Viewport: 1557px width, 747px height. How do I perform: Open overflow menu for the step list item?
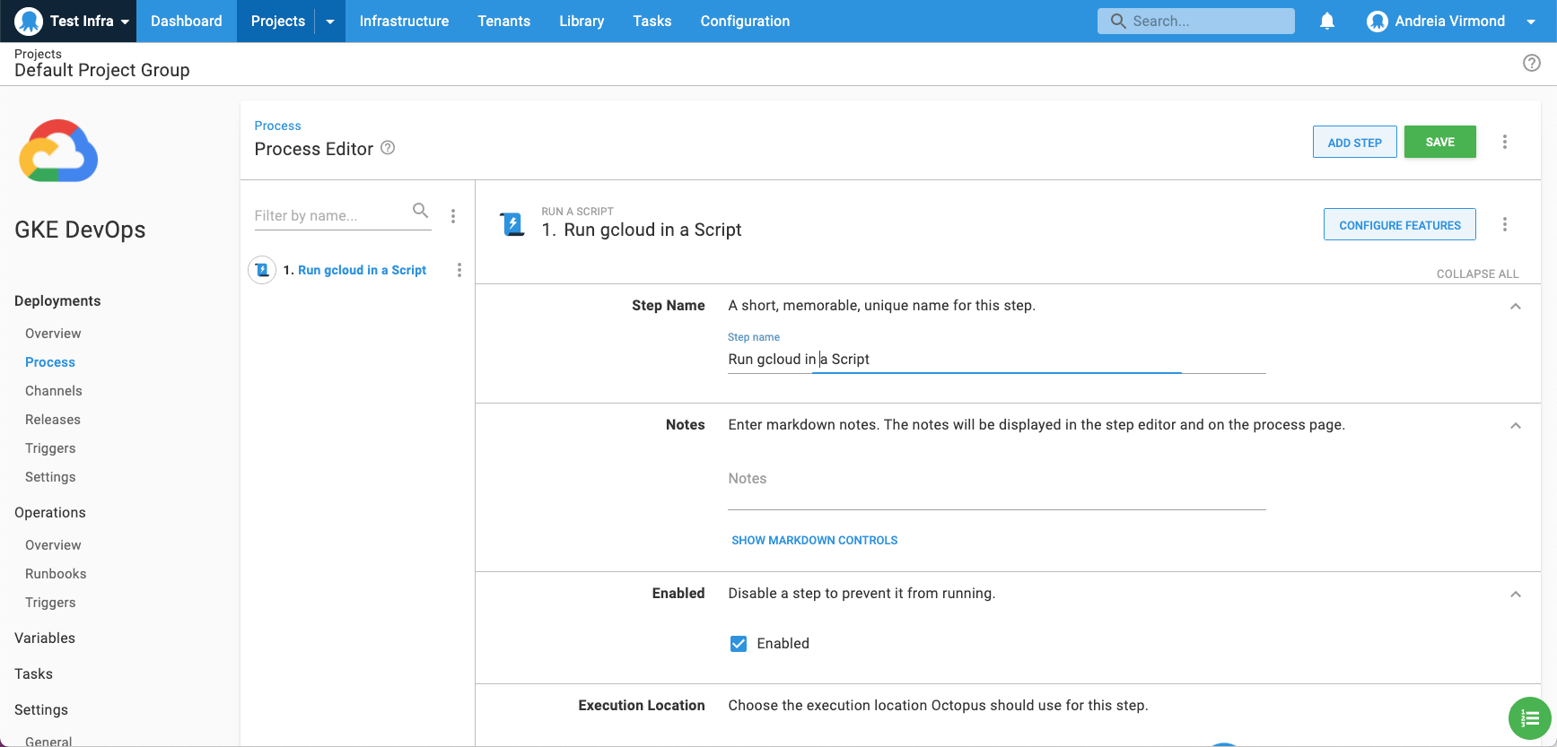click(x=459, y=270)
